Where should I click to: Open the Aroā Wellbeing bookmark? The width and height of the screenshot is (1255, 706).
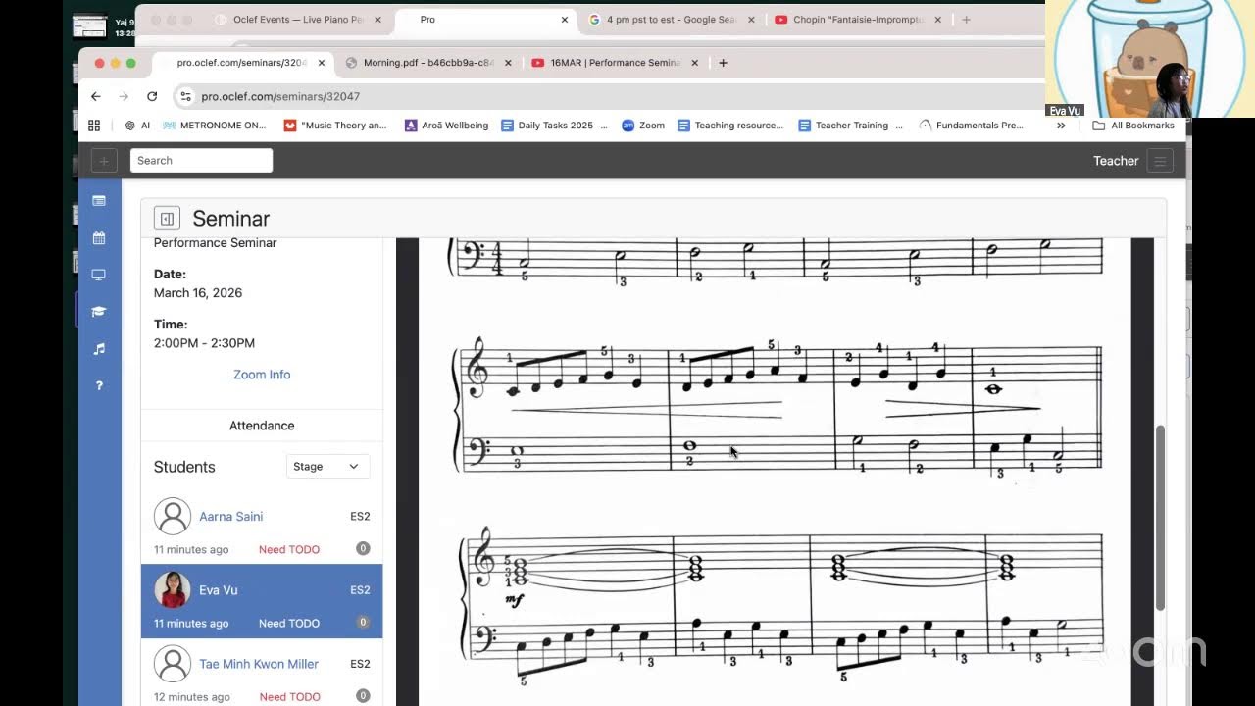[x=446, y=126]
